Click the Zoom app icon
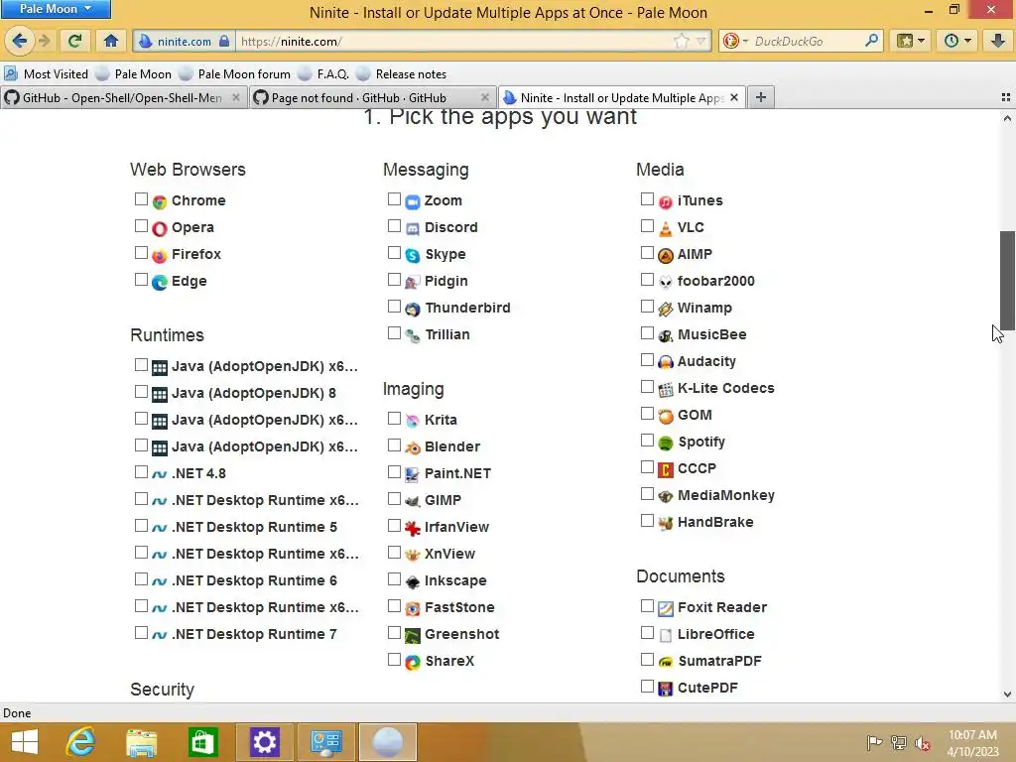Viewport: 1016px width, 762px height. 413,201
